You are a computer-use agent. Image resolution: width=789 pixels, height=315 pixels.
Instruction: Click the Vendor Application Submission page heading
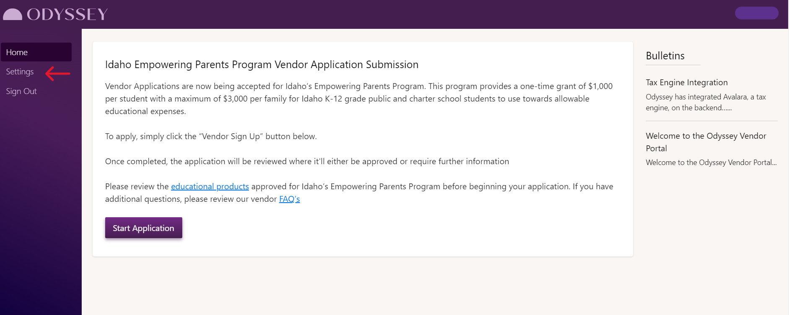[261, 65]
